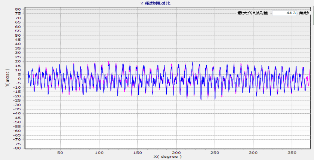Click the 80 tick at top of Y axis
The image size is (314, 160).
click(18, 9)
